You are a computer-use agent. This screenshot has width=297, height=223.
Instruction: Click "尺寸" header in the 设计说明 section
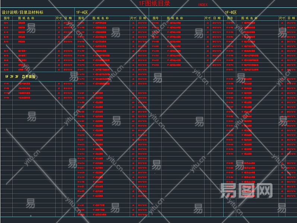coord(59,18)
